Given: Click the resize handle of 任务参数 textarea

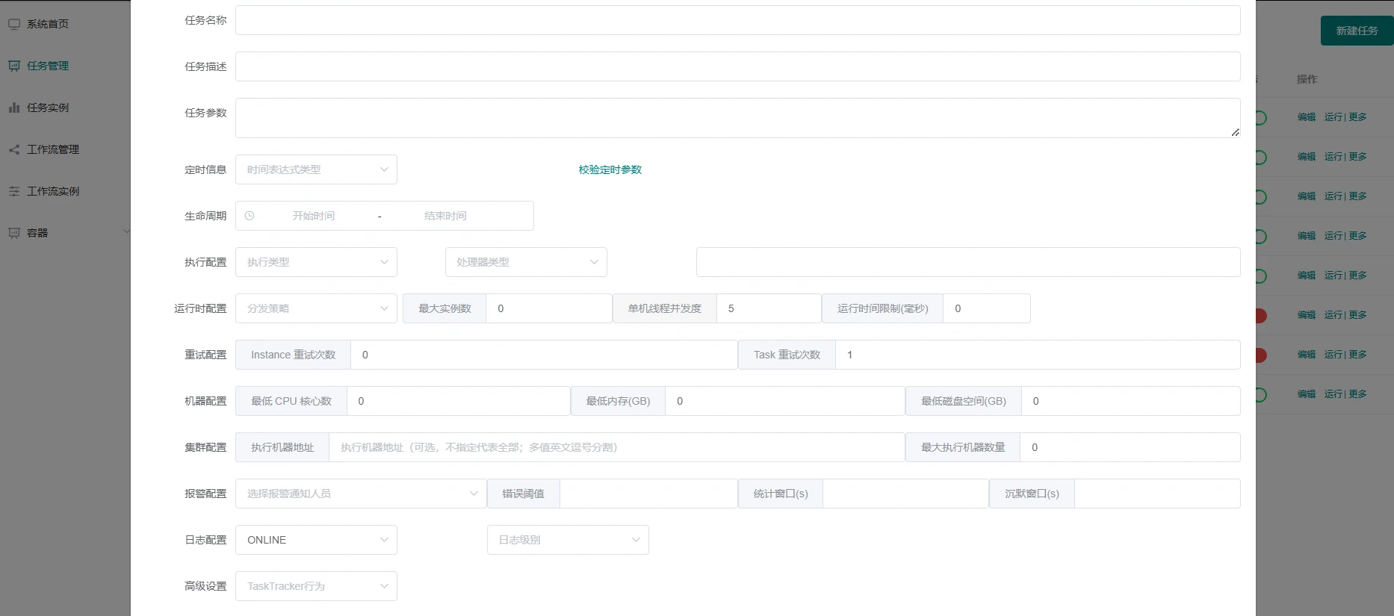Looking at the screenshot, I should [x=1235, y=132].
